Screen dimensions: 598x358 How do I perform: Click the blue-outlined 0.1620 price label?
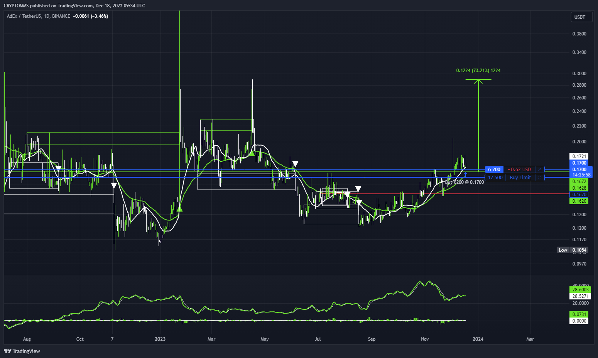[x=579, y=195]
